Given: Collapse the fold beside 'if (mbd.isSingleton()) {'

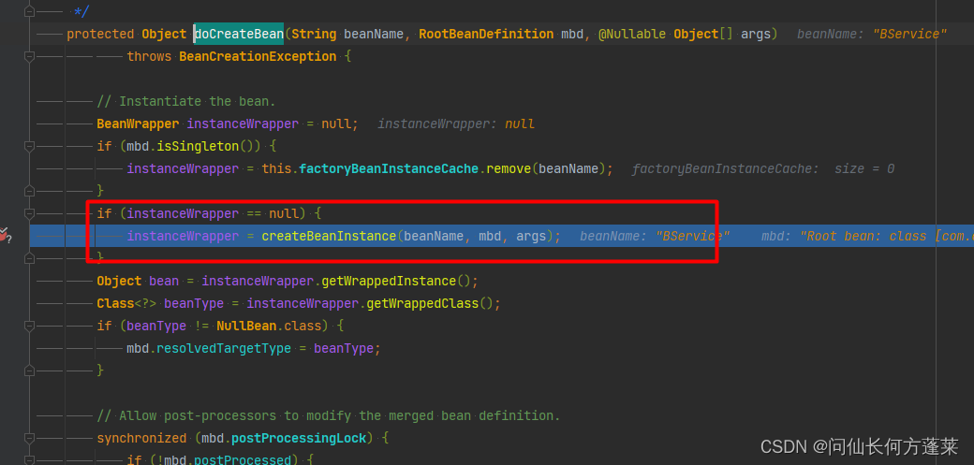Looking at the screenshot, I should (x=29, y=147).
